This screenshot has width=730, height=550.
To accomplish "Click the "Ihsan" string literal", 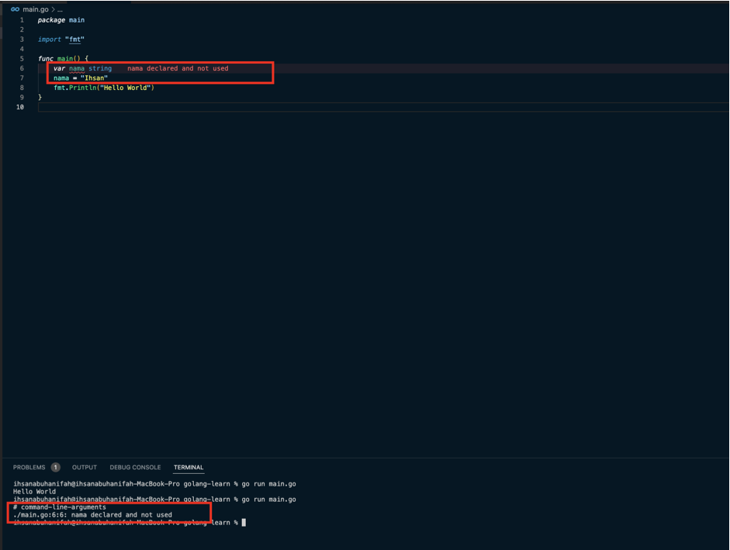I will click(x=94, y=78).
